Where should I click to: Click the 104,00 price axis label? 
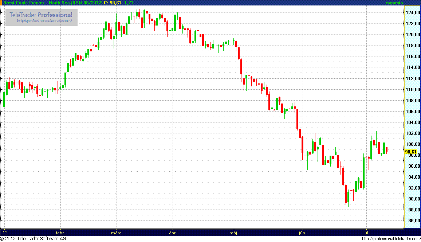tap(413, 122)
